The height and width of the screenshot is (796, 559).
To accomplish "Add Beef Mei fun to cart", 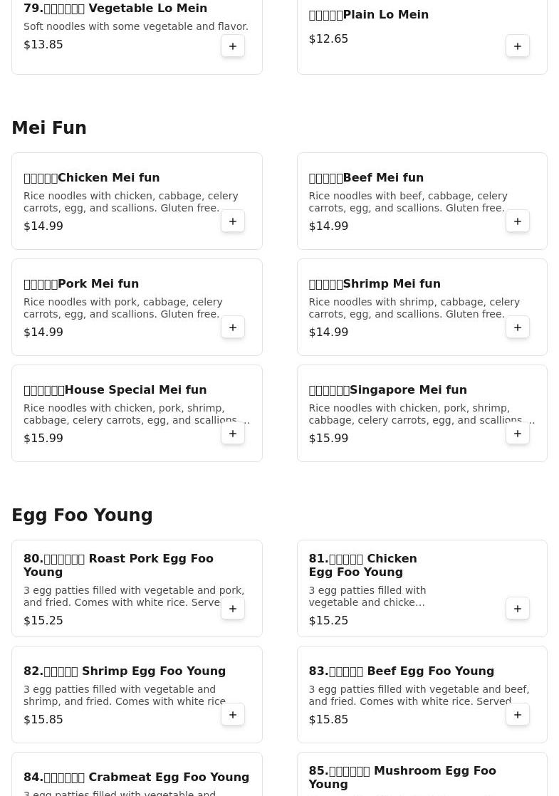I will click(518, 221).
